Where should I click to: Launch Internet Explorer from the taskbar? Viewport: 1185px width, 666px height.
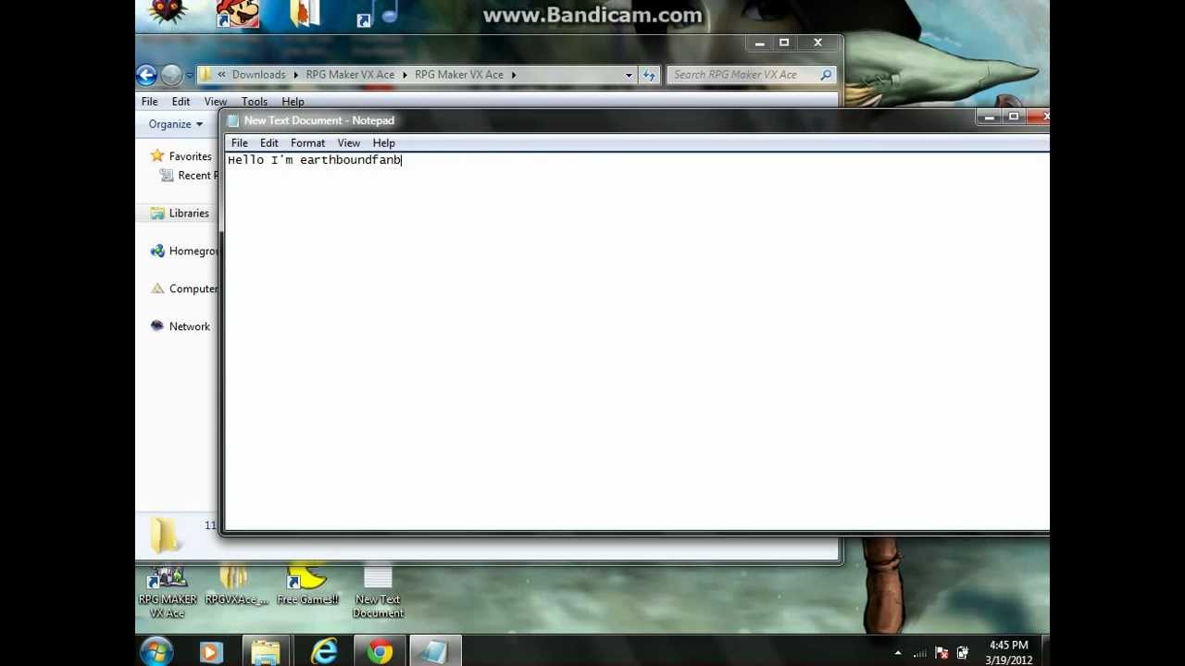point(323,653)
